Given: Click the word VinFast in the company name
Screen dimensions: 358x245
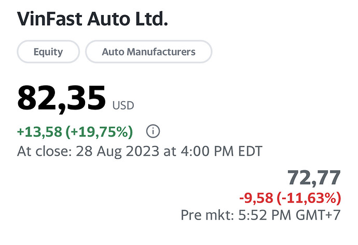Looking at the screenshot, I should coord(48,20).
